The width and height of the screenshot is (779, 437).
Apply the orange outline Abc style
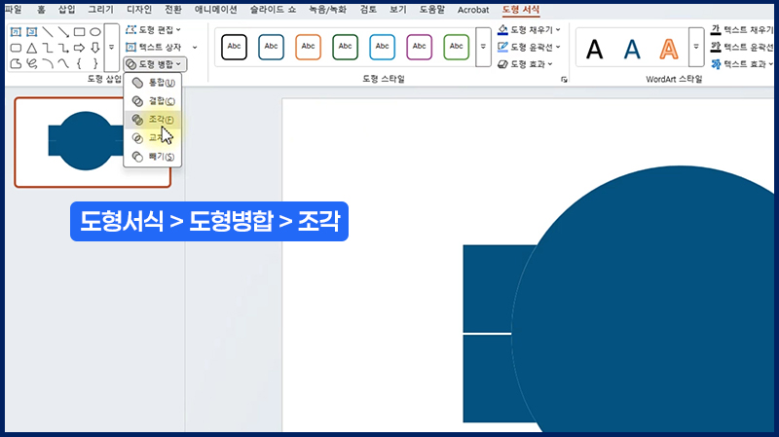pyautogui.click(x=308, y=47)
